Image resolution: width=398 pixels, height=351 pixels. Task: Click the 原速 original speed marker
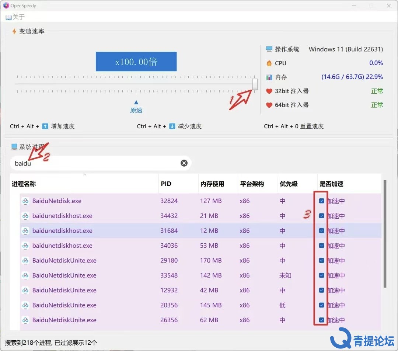click(136, 107)
